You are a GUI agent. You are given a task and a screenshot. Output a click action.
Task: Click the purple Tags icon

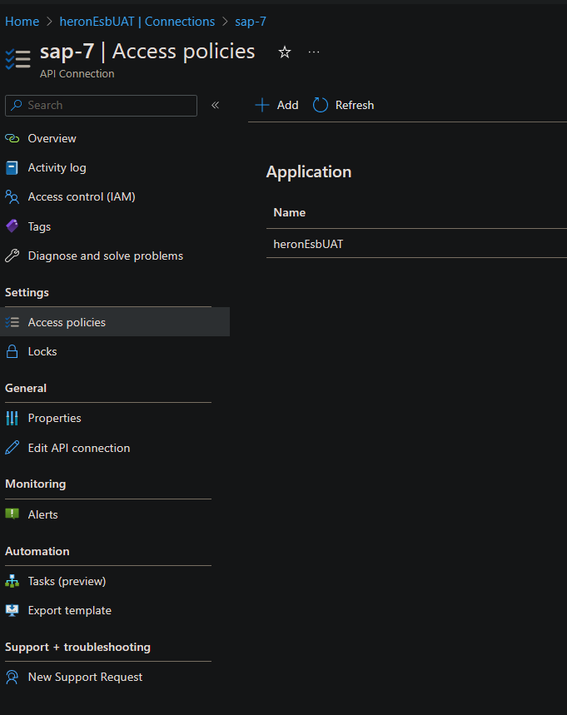pyautogui.click(x=12, y=226)
